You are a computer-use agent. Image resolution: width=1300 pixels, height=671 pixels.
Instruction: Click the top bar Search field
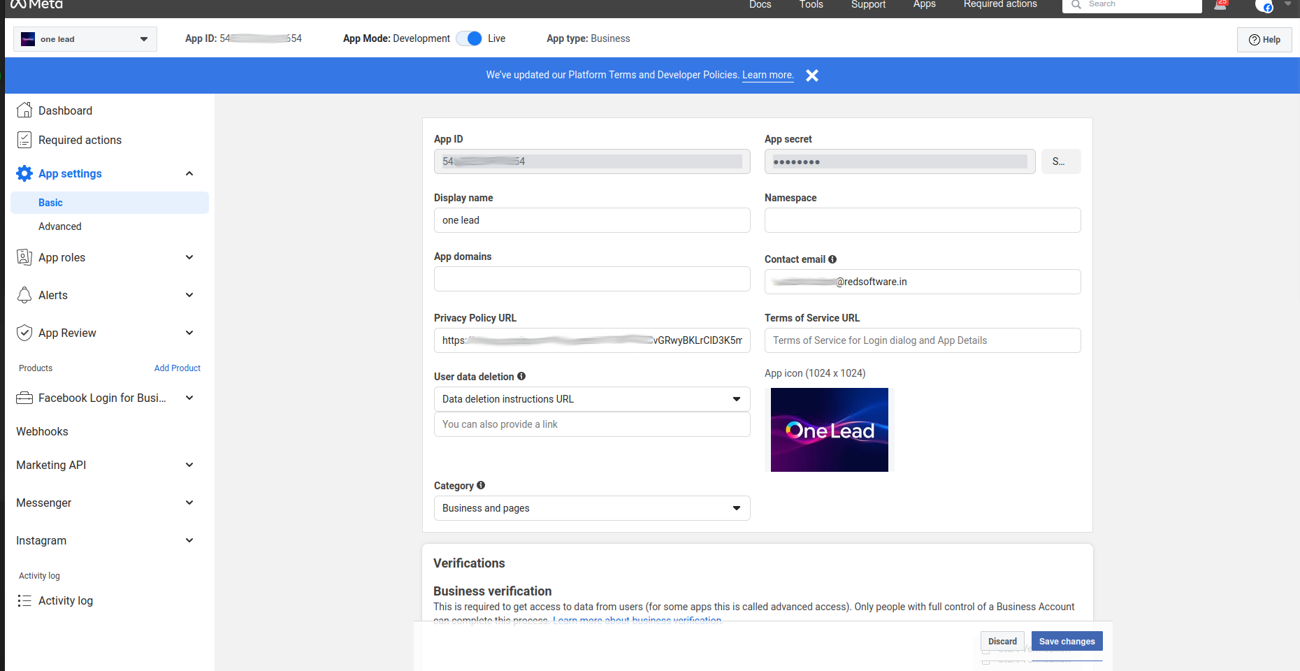pyautogui.click(x=1132, y=5)
